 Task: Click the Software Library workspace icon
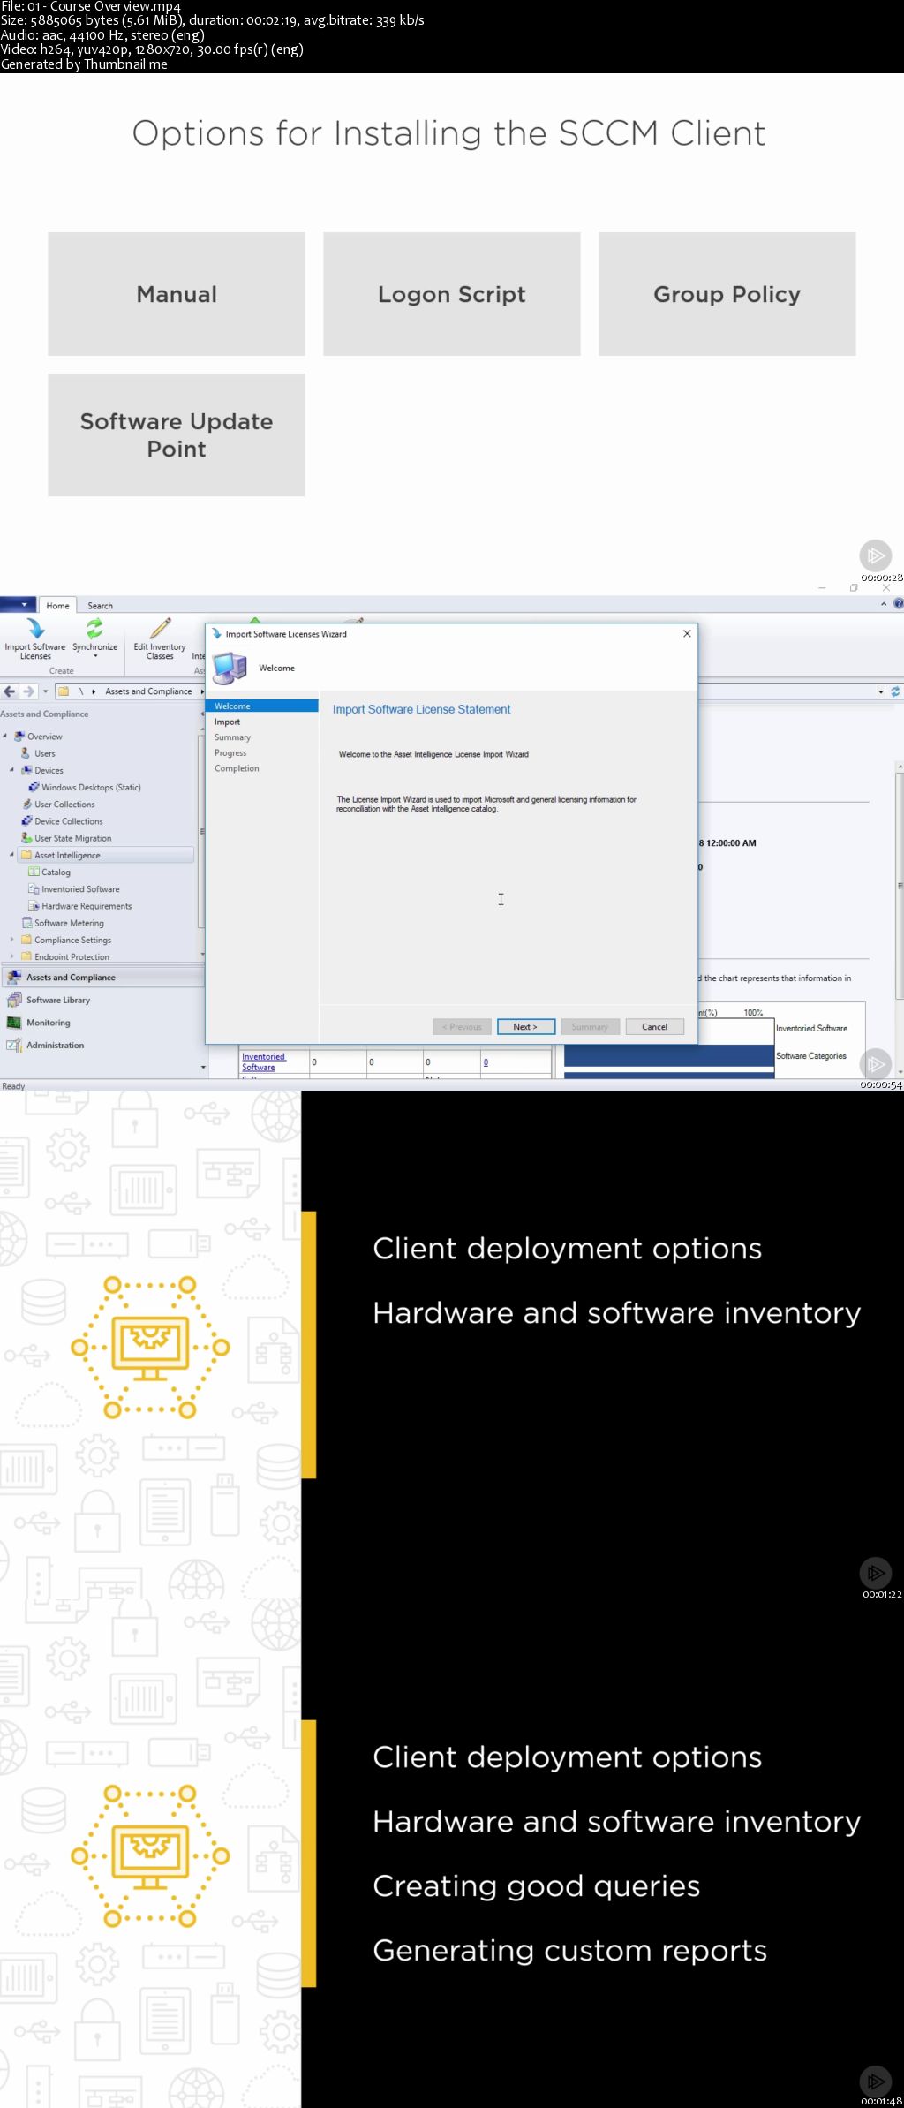(x=14, y=1000)
